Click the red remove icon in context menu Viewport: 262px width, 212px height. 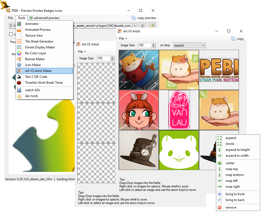point(219,207)
